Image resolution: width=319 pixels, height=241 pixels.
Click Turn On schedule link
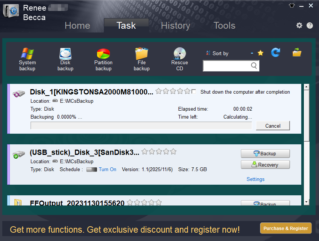point(108,169)
